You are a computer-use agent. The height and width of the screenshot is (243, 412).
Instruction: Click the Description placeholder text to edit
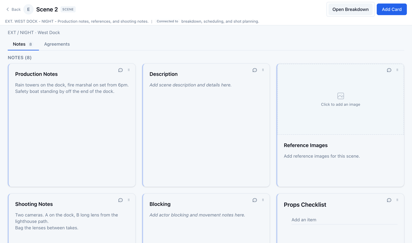pos(191,85)
